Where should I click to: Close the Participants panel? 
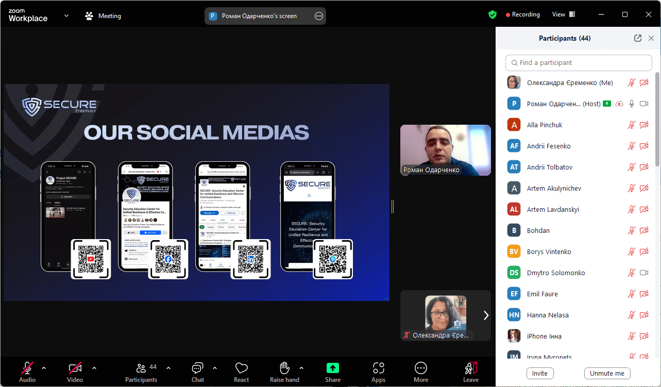[x=651, y=38]
